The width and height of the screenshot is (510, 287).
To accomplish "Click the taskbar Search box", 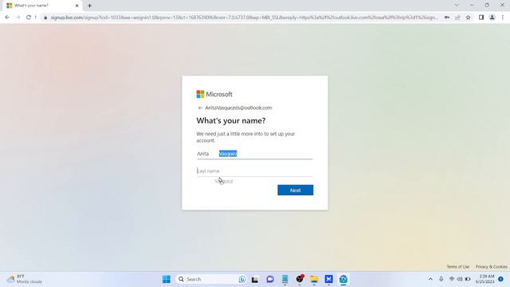I will tap(210, 279).
